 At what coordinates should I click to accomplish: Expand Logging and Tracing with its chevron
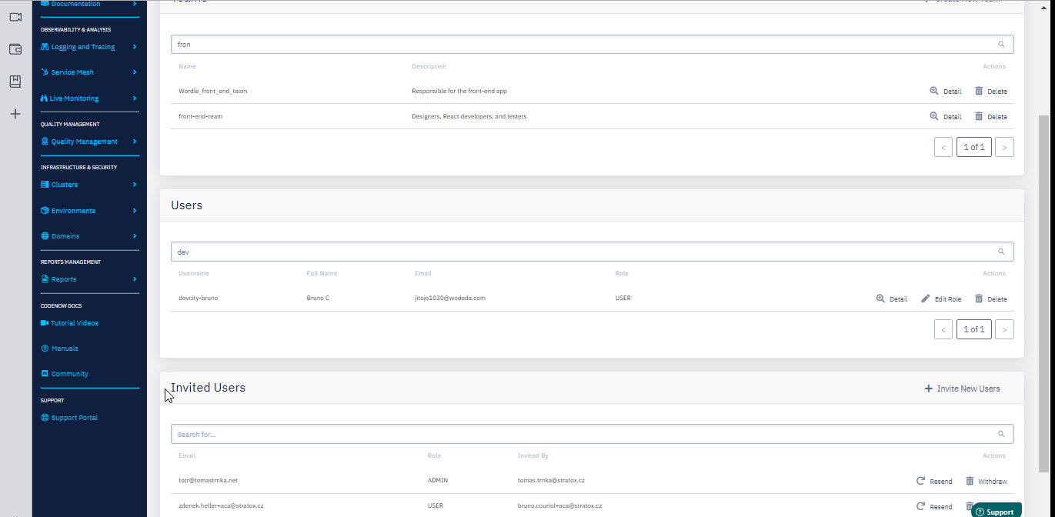coord(135,47)
